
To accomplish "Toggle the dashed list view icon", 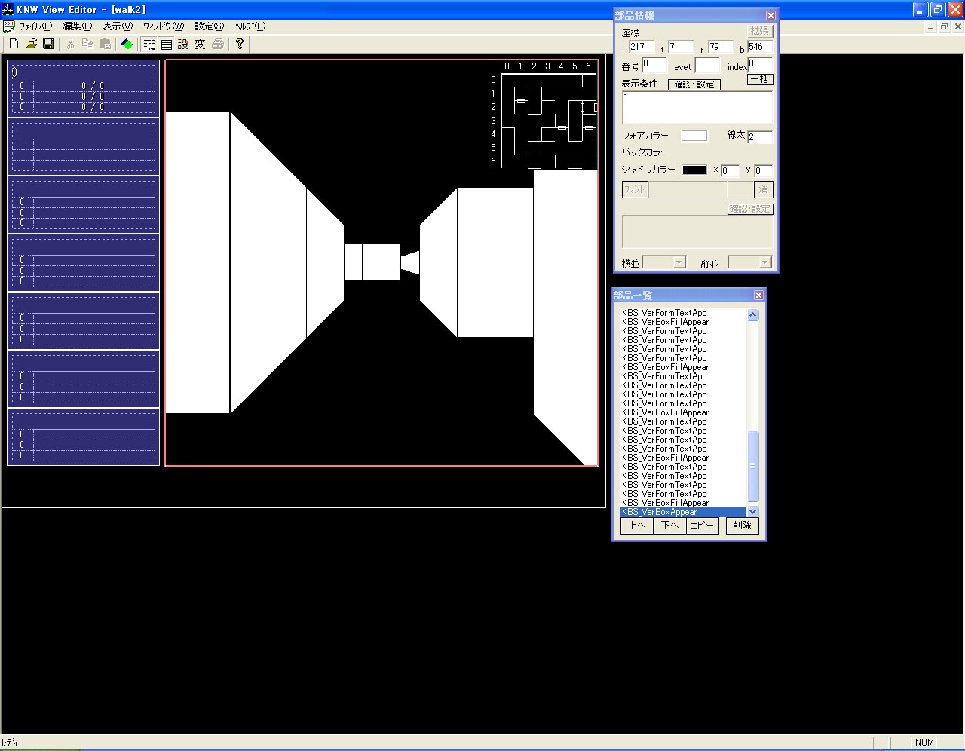I will click(x=149, y=44).
